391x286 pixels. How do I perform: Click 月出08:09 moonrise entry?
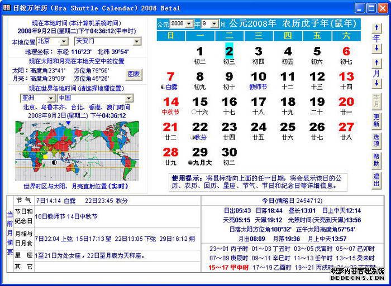(251, 239)
